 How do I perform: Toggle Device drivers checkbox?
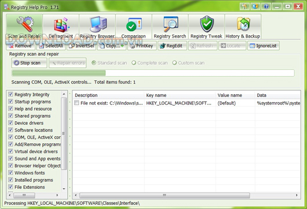[x=10, y=123]
